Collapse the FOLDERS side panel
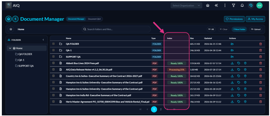 pyautogui.click(x=43, y=40)
